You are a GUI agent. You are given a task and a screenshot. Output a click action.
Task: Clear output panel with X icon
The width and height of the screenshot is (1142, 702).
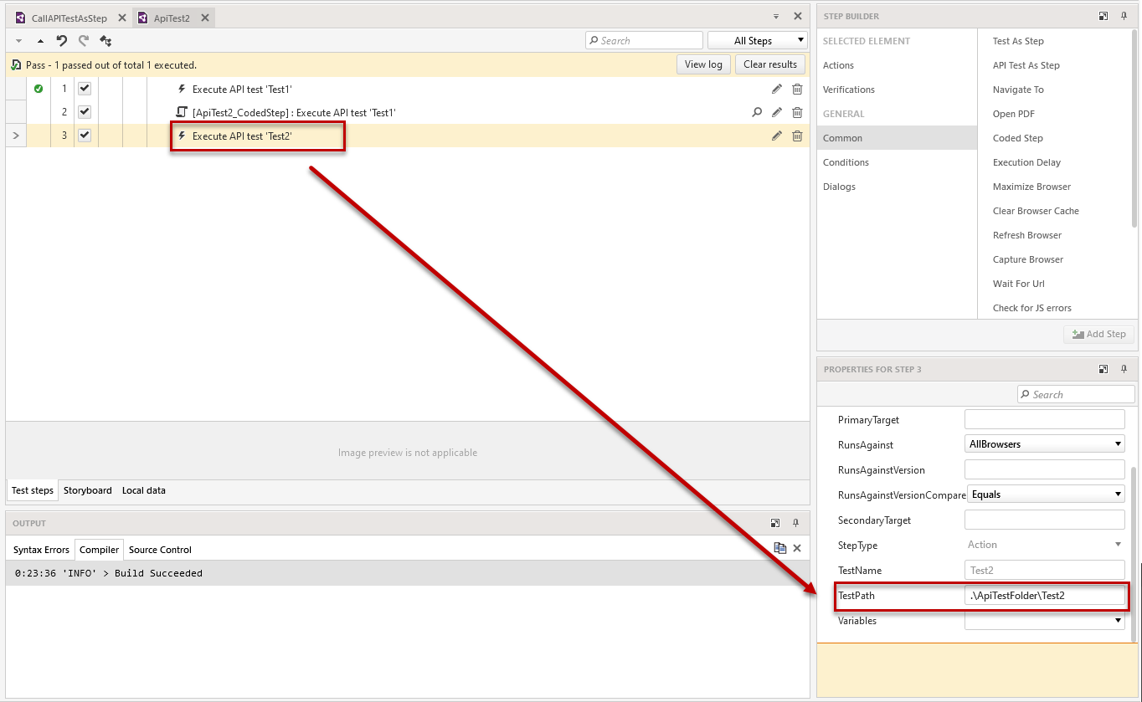[x=797, y=548]
